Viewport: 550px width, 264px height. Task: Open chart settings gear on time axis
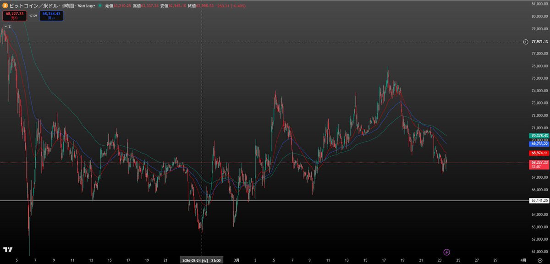pos(539,260)
